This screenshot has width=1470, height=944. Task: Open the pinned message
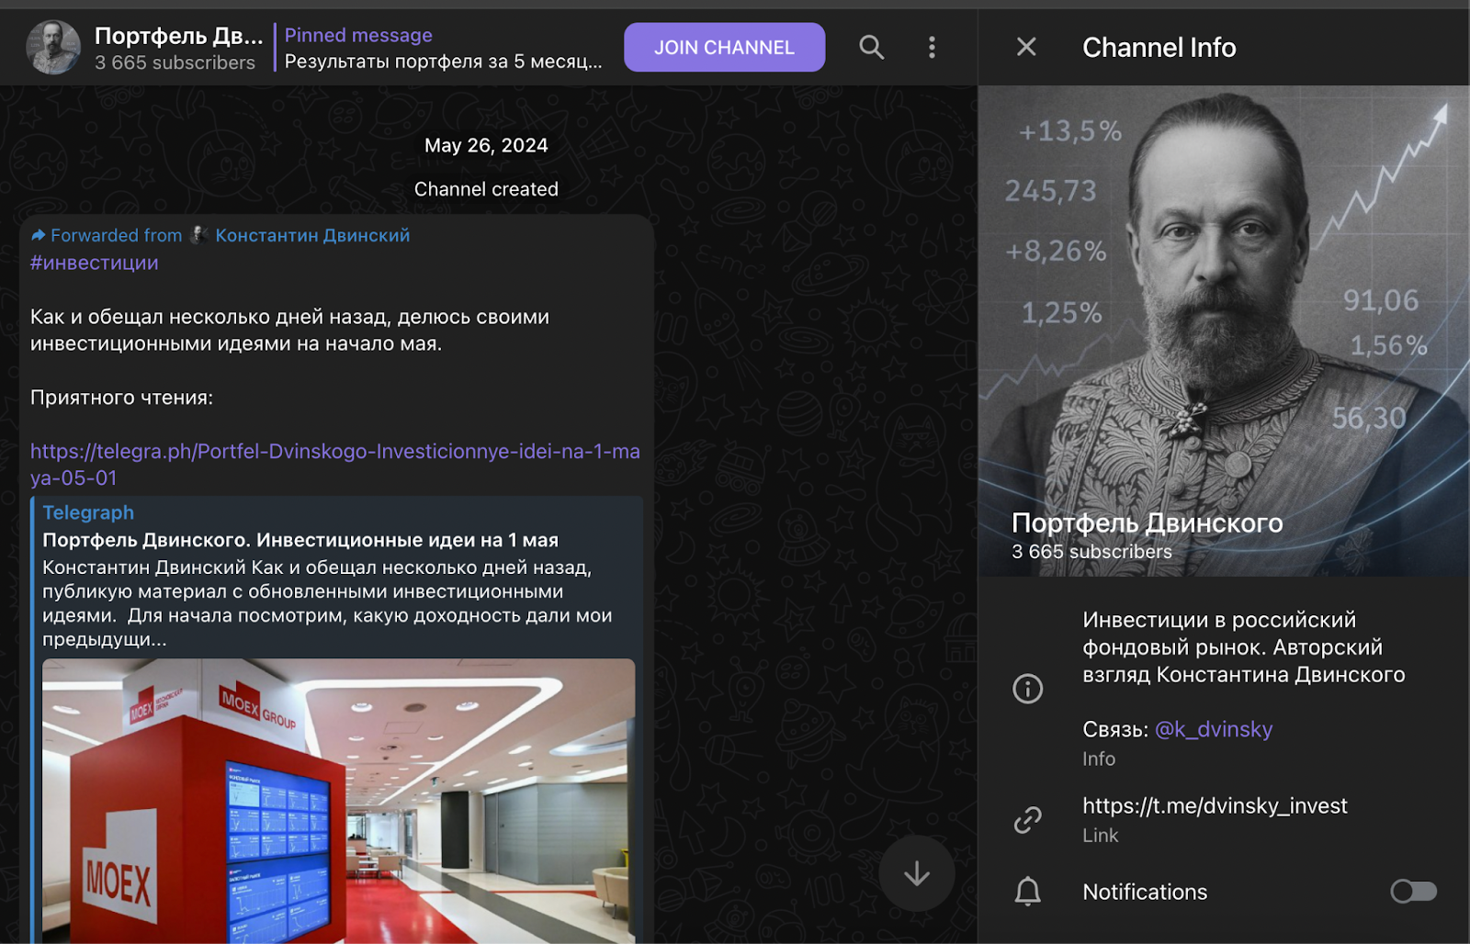pos(444,48)
